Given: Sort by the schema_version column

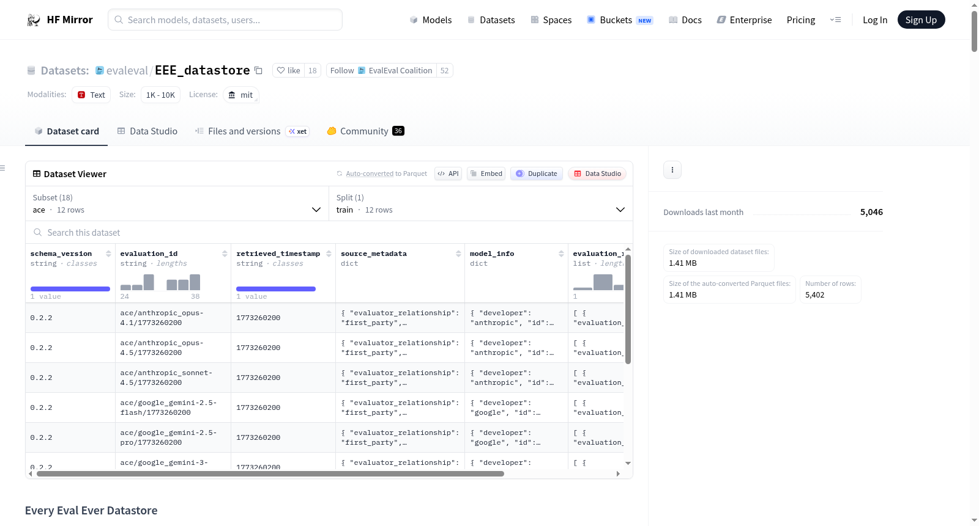Looking at the screenshot, I should (x=108, y=254).
